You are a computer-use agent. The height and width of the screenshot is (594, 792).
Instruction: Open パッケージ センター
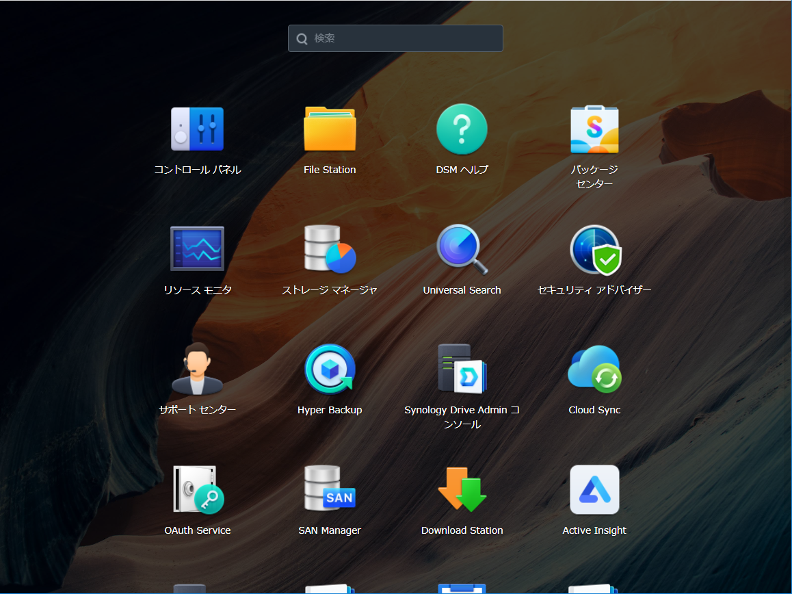pyautogui.click(x=594, y=129)
